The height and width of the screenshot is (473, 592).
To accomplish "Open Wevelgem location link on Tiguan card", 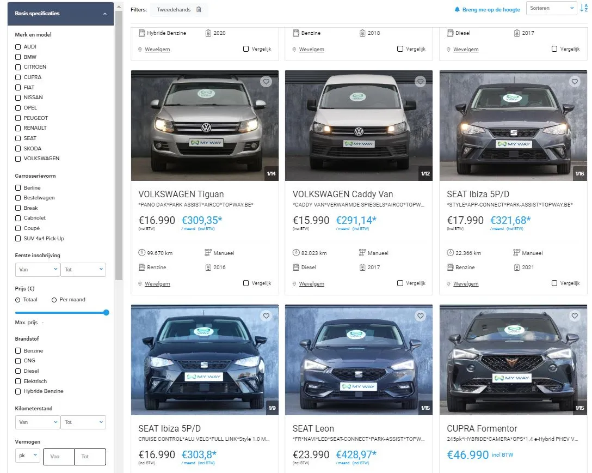I will click(157, 284).
